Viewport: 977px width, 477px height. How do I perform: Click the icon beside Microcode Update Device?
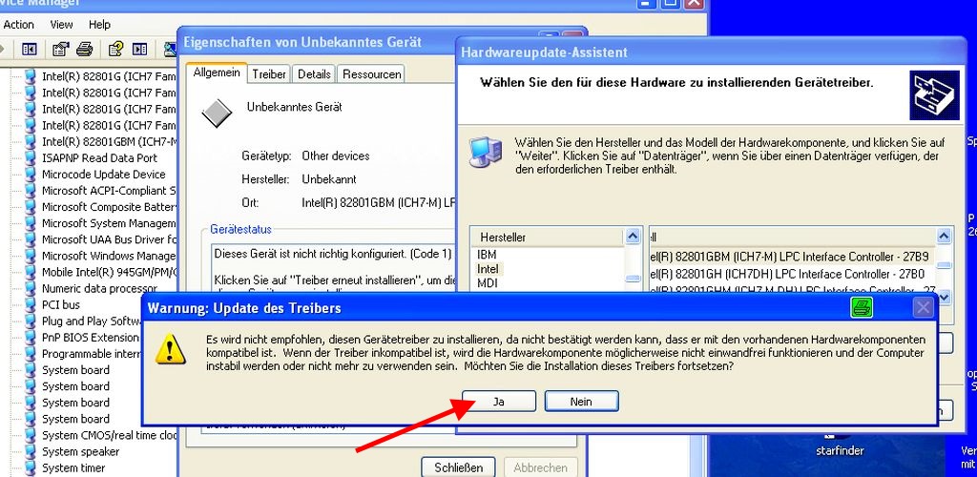click(30, 174)
